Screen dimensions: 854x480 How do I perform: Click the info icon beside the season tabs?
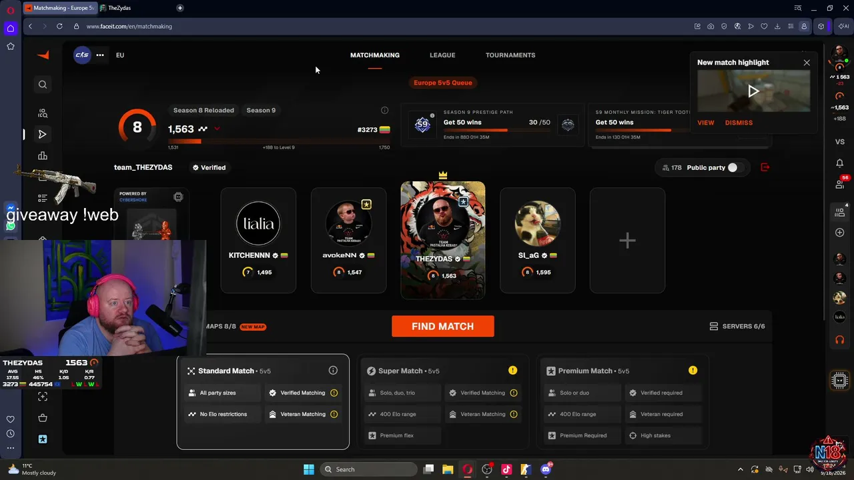coord(384,111)
